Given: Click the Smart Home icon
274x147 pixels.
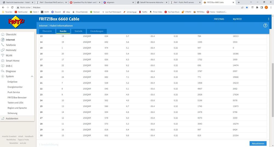Looking at the screenshot, I should tap(3, 61).
